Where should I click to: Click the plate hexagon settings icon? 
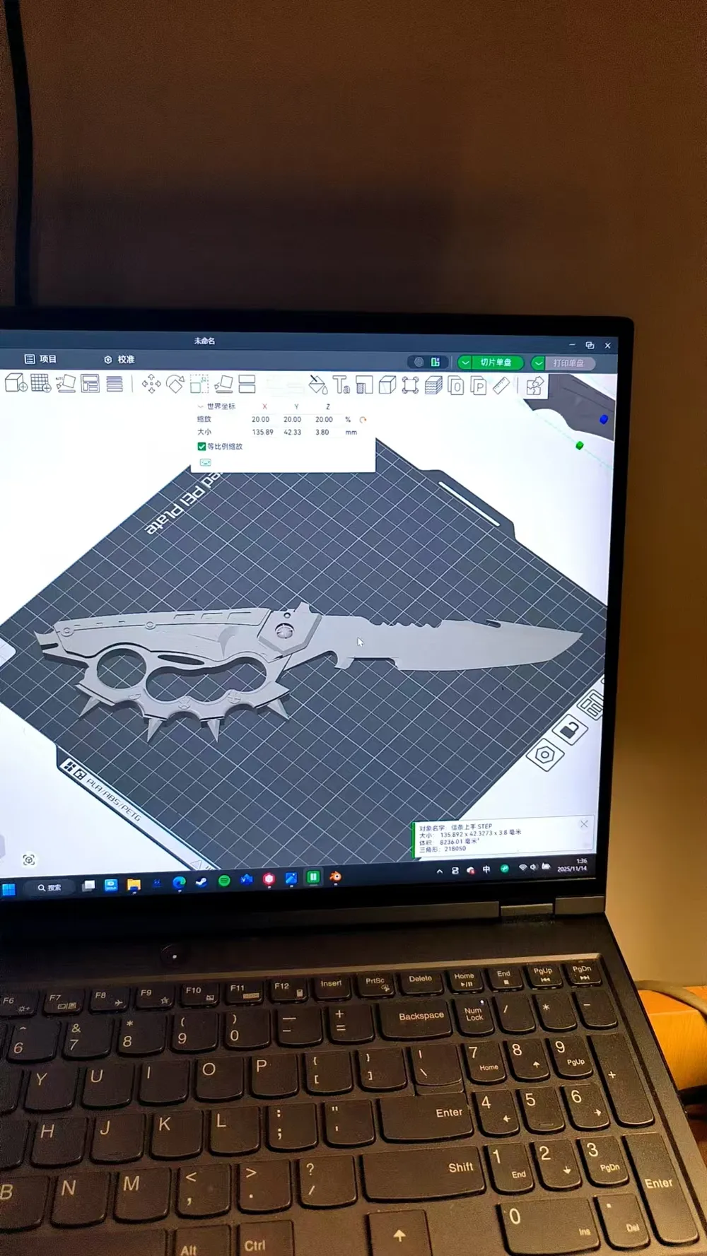(x=545, y=756)
